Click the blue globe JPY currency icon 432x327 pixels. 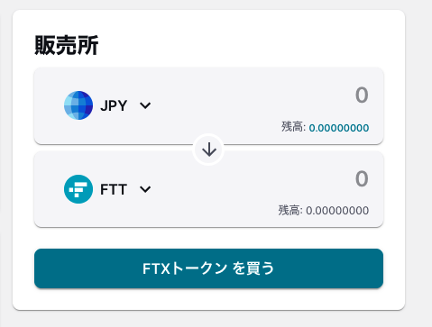78,105
